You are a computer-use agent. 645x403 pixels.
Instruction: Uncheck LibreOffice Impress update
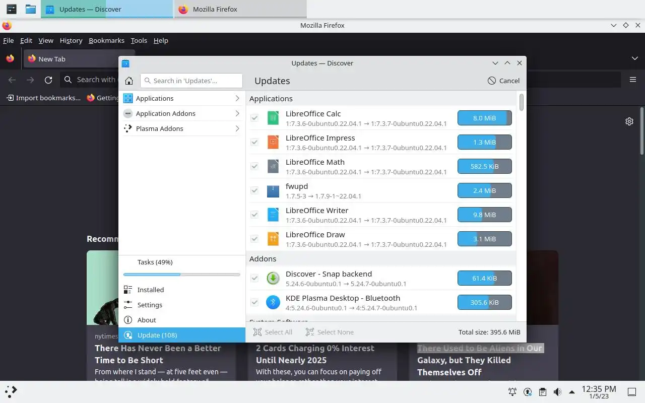254,142
